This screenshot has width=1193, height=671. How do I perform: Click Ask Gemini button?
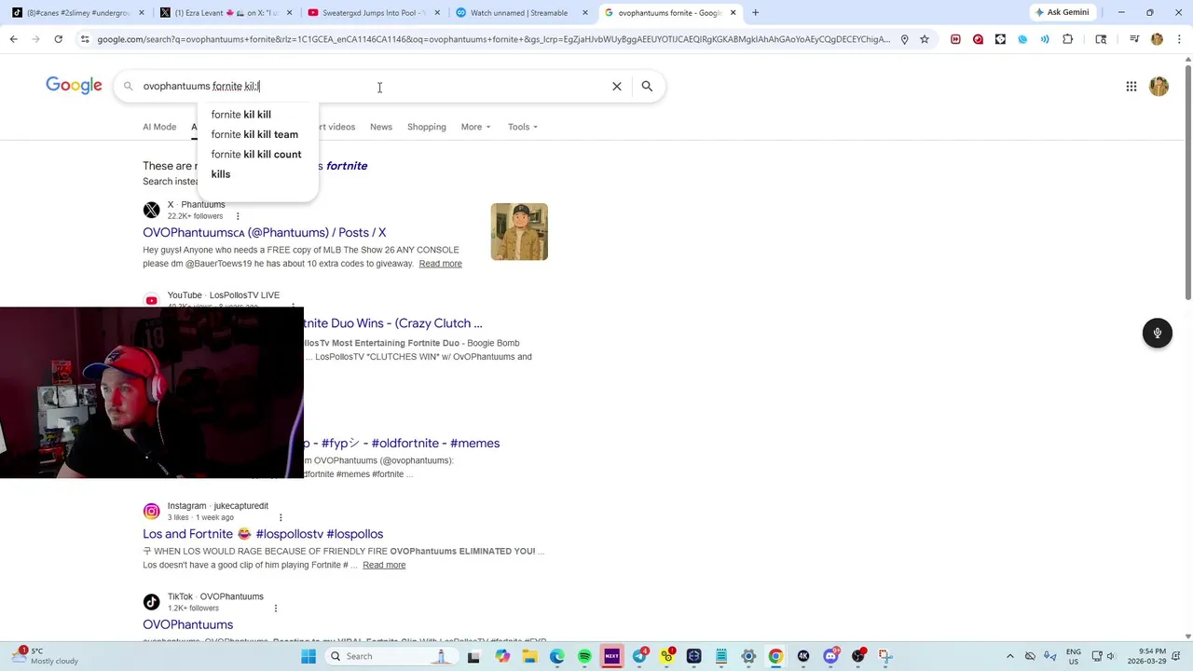click(1062, 12)
